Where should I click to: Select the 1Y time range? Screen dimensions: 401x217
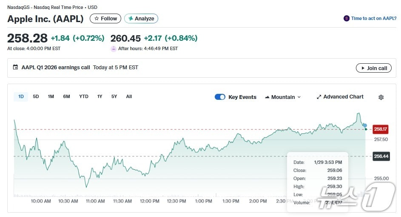[x=100, y=96]
